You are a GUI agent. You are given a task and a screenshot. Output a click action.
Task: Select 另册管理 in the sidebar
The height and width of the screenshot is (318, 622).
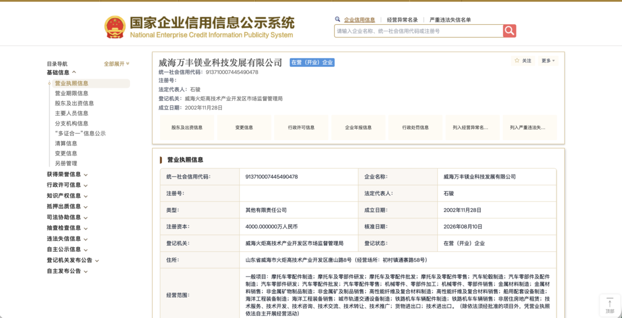coord(66,163)
